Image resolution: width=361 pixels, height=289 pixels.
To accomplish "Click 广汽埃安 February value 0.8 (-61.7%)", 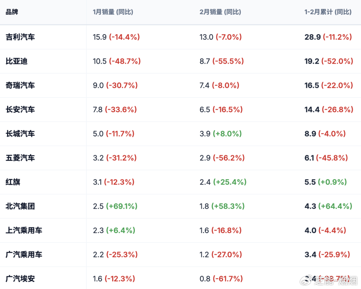I will (221, 279).
